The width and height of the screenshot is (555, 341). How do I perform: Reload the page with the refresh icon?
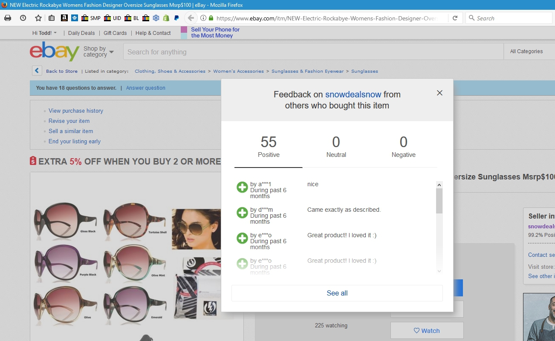[455, 18]
